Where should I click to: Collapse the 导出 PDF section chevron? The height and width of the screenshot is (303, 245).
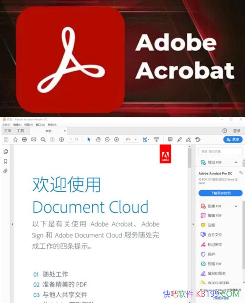point(236,163)
